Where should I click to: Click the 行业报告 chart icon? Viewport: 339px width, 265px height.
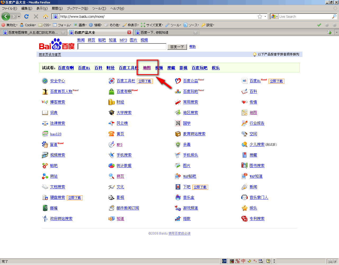244,123
